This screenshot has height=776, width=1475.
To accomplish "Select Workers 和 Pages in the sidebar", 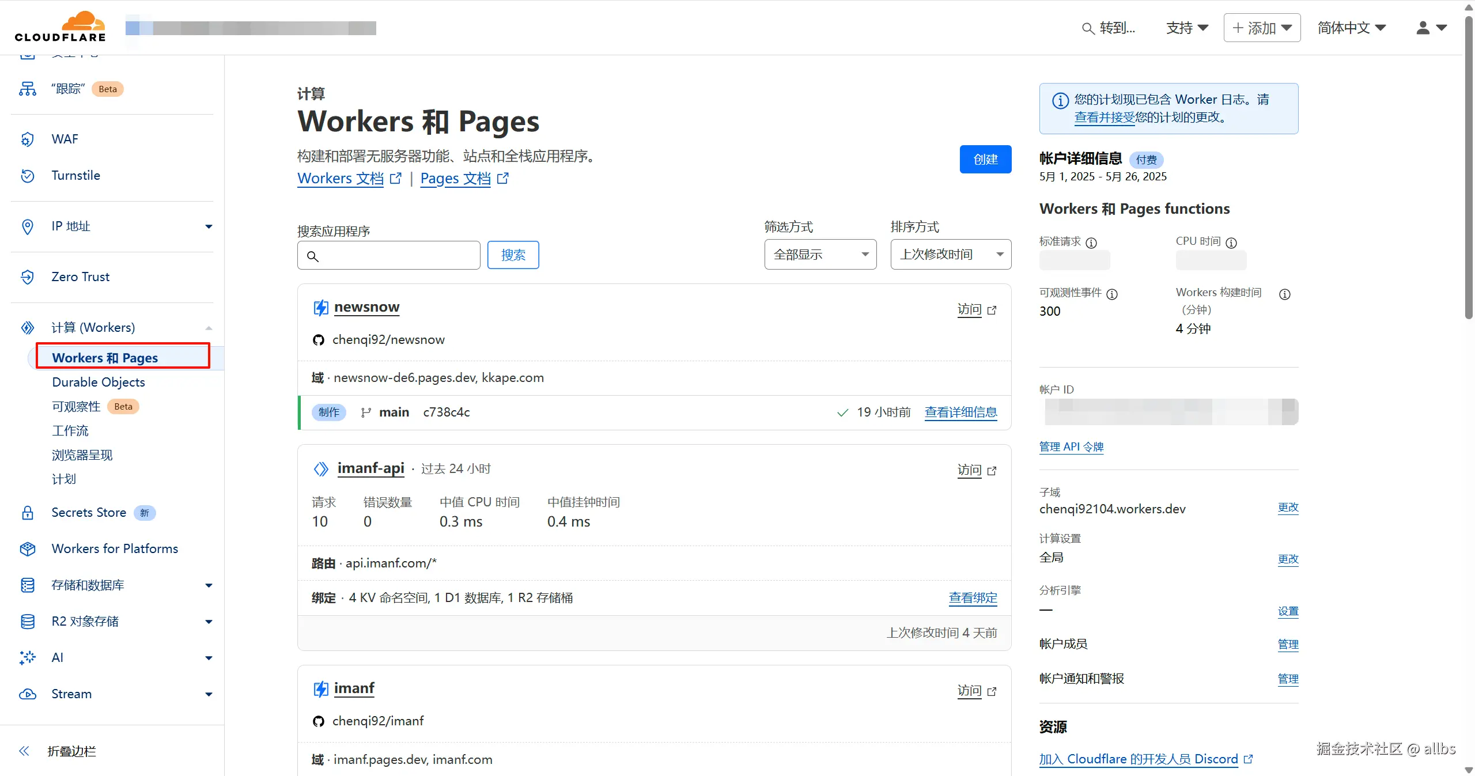I will 104,357.
